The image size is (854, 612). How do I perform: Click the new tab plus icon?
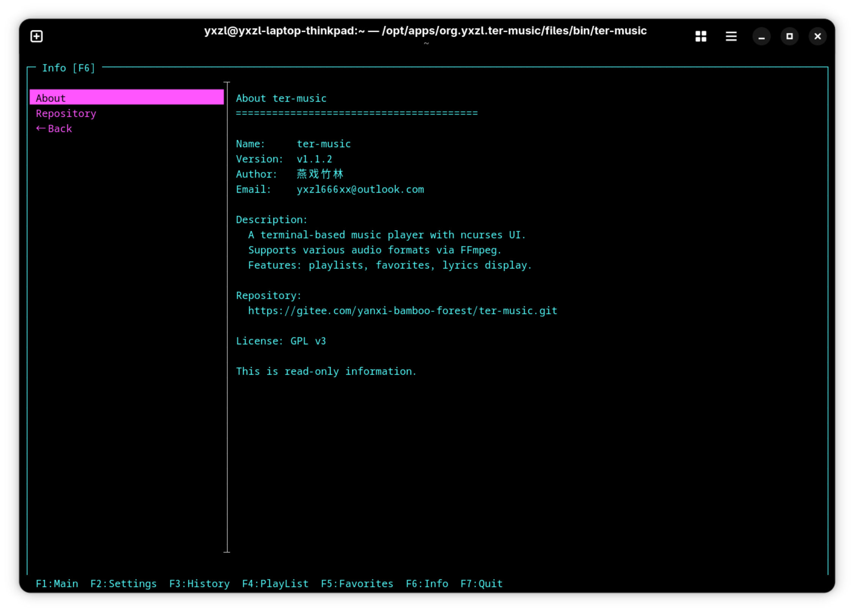click(36, 36)
